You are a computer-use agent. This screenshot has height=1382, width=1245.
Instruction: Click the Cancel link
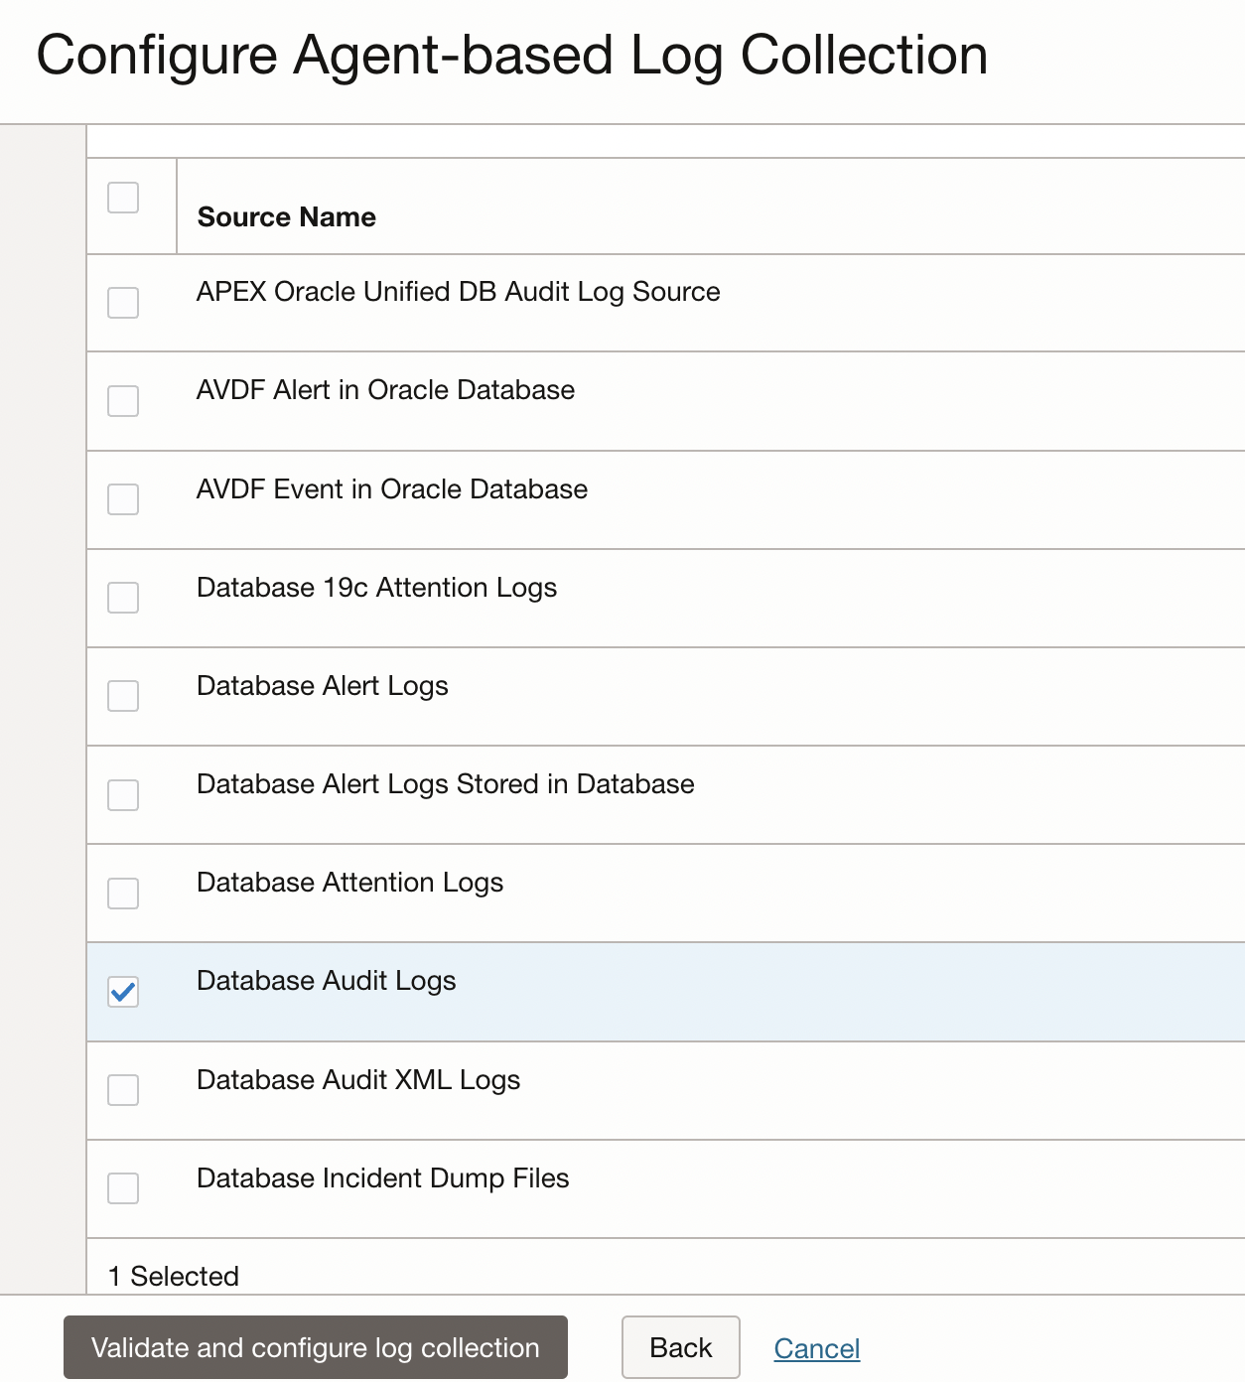coord(816,1348)
